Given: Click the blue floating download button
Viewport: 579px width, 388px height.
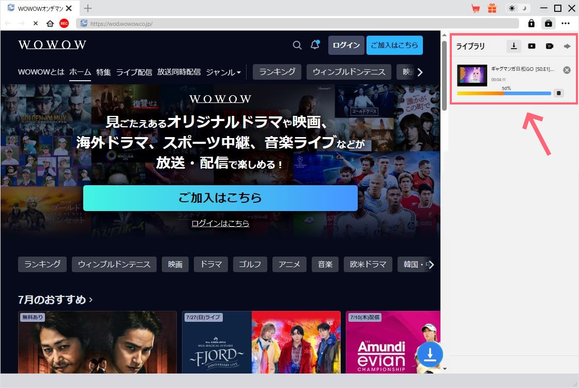Looking at the screenshot, I should point(430,355).
